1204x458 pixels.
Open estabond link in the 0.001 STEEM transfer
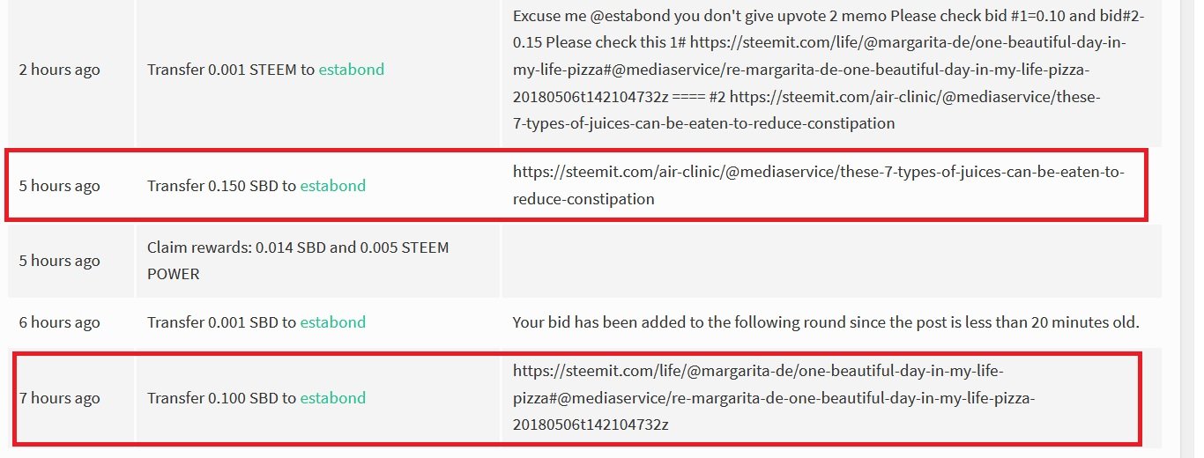coord(352,70)
